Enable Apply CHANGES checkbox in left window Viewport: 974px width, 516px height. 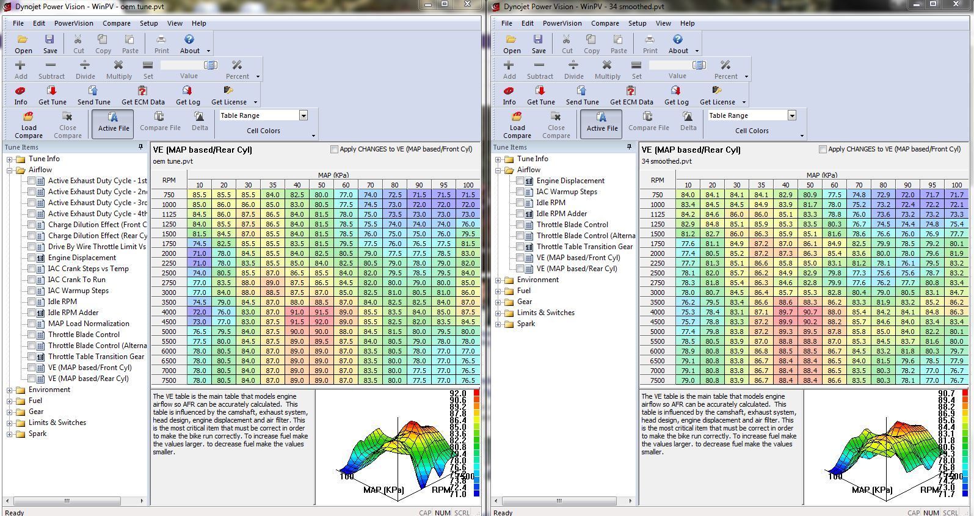pyautogui.click(x=334, y=149)
